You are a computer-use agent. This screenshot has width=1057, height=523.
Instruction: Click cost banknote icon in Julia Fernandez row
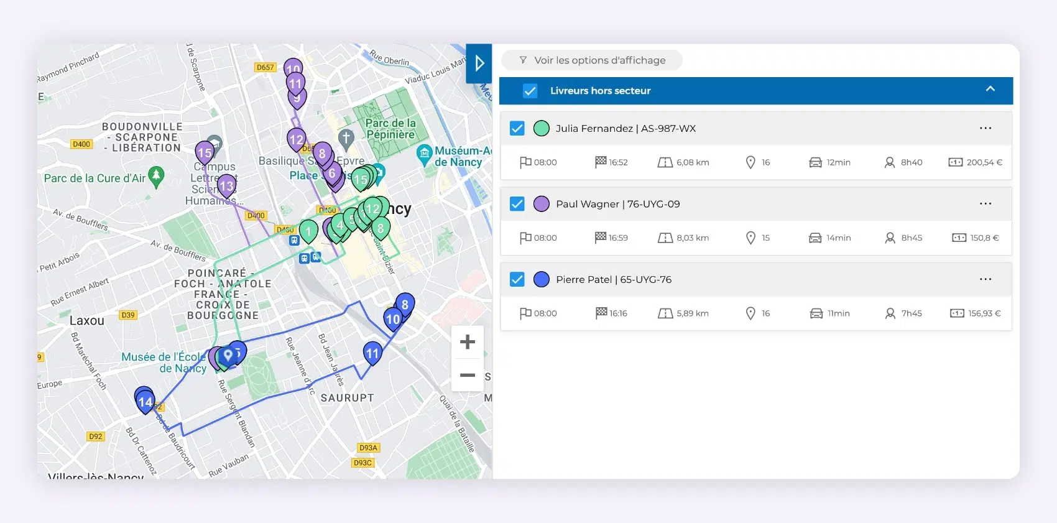pyautogui.click(x=955, y=162)
